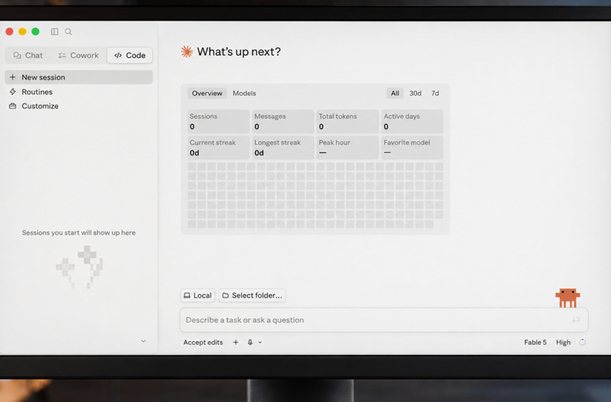Click the Customize briefcase icon

pyautogui.click(x=12, y=106)
